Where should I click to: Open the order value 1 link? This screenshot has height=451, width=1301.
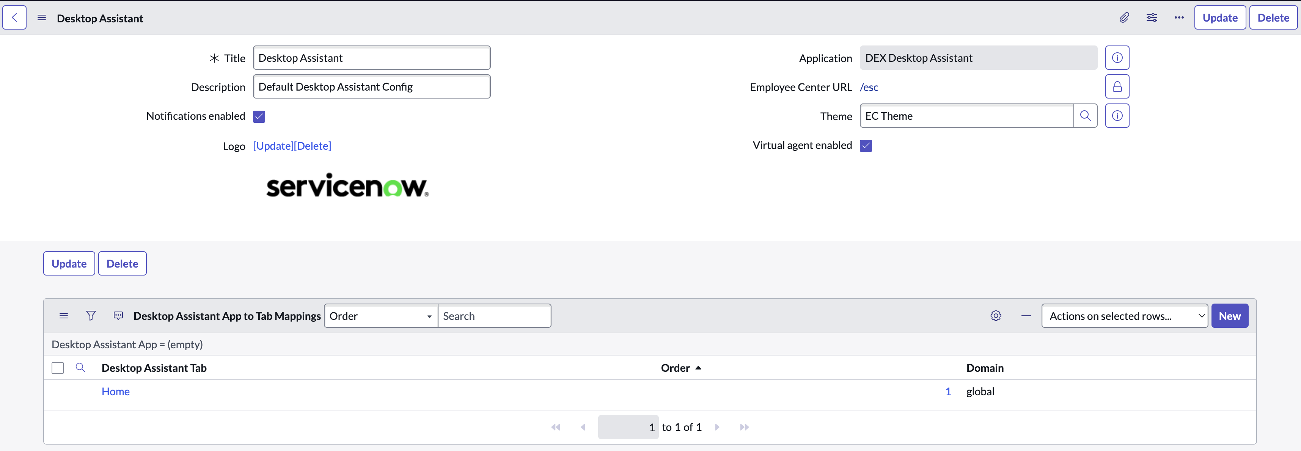pos(948,391)
